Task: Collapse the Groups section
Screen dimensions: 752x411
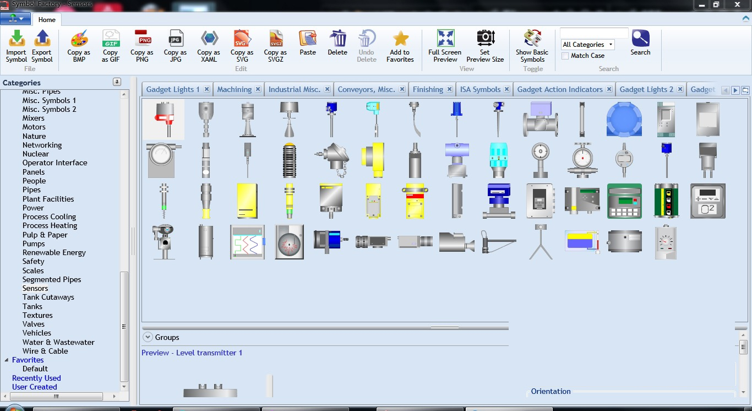Action: pos(147,337)
